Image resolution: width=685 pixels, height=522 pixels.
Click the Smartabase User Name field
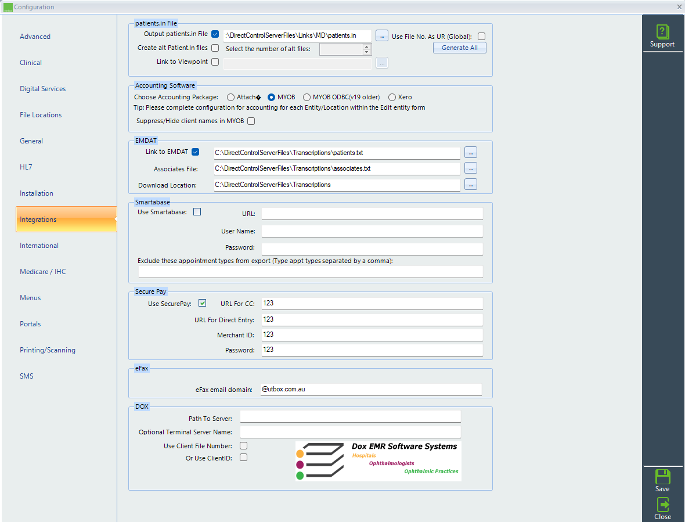pyautogui.click(x=372, y=231)
